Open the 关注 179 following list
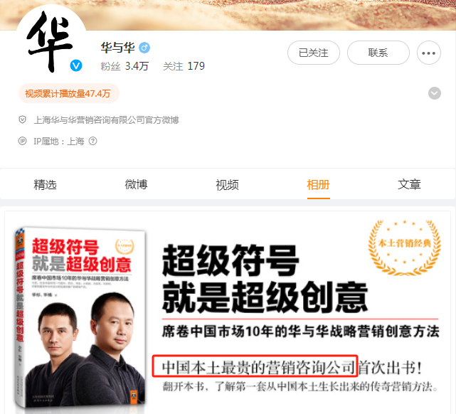Image resolution: width=456 pixels, height=414 pixels. 184,66
